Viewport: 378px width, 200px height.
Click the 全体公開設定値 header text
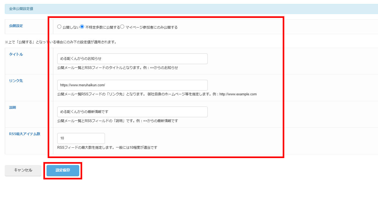tap(21, 9)
